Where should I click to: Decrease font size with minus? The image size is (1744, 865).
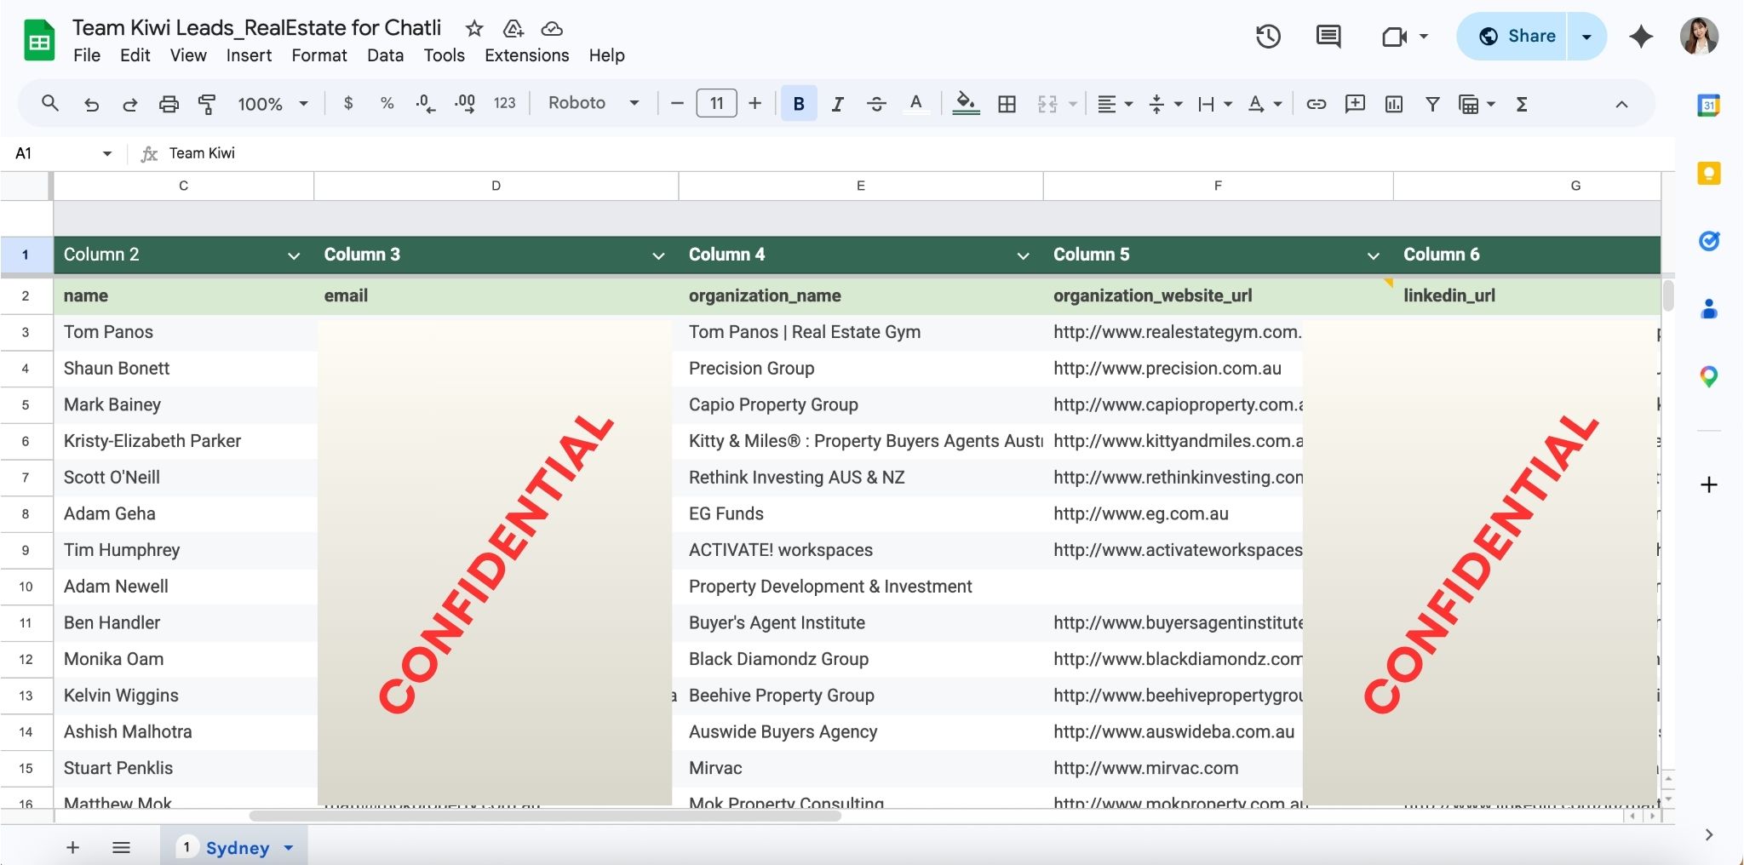[x=678, y=103]
